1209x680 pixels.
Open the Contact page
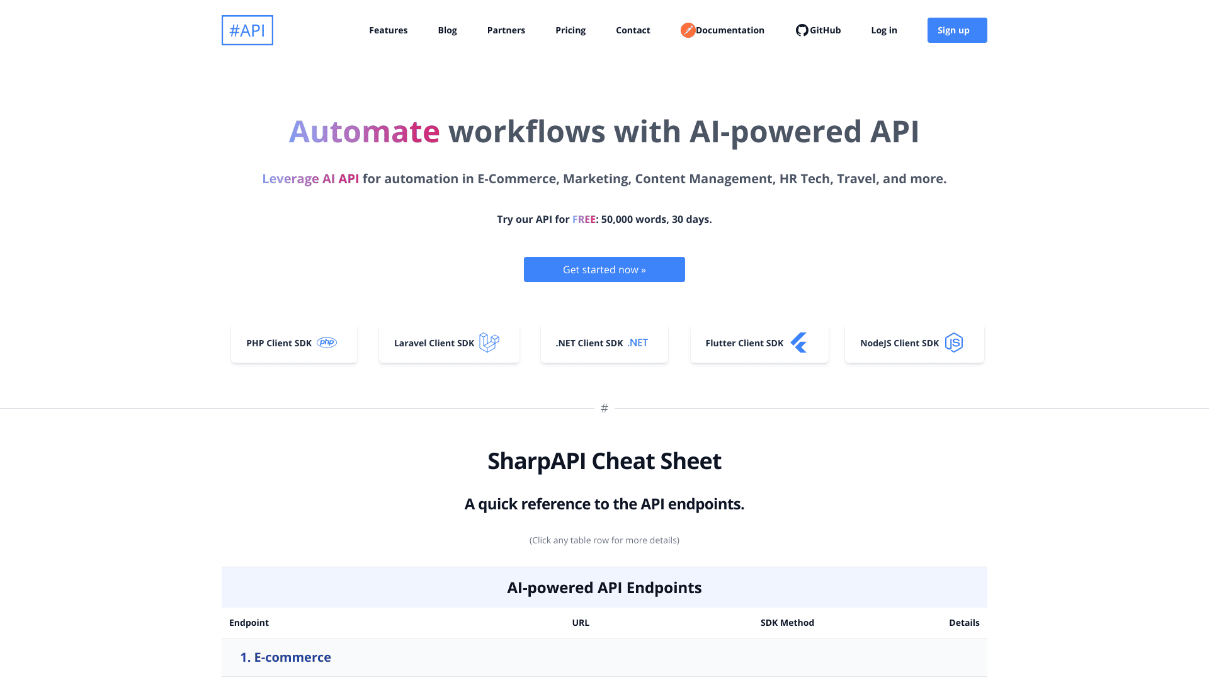[633, 30]
